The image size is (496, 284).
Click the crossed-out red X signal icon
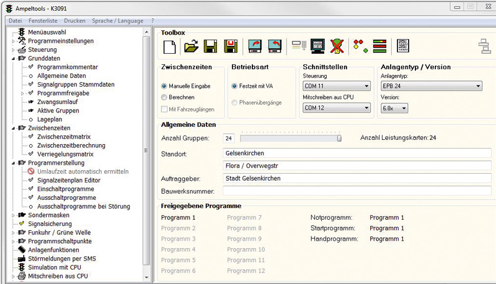pos(337,46)
